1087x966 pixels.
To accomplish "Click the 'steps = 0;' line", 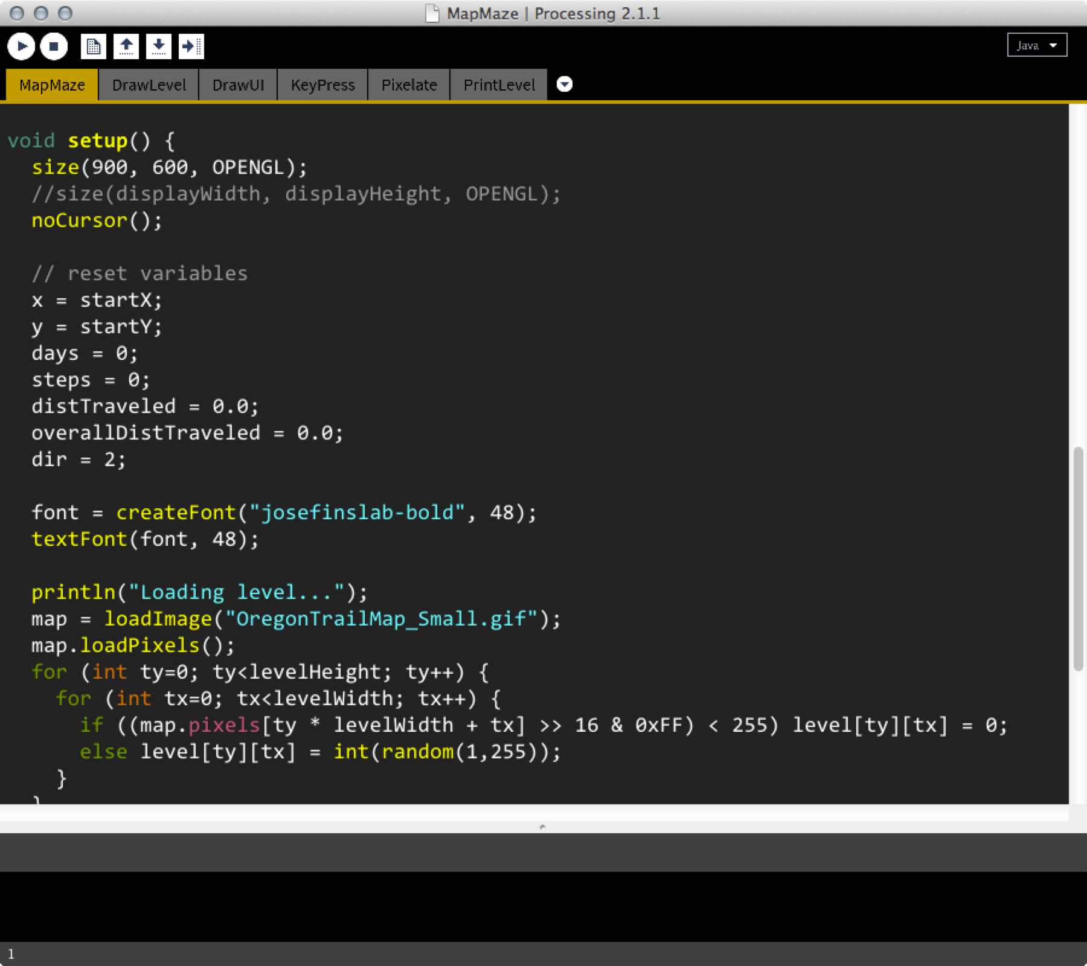I will (91, 380).
